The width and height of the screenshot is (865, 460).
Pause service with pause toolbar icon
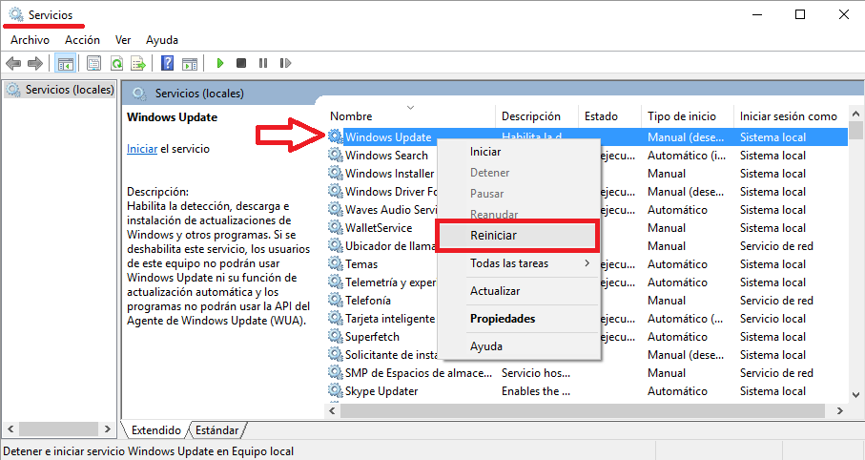[x=263, y=64]
